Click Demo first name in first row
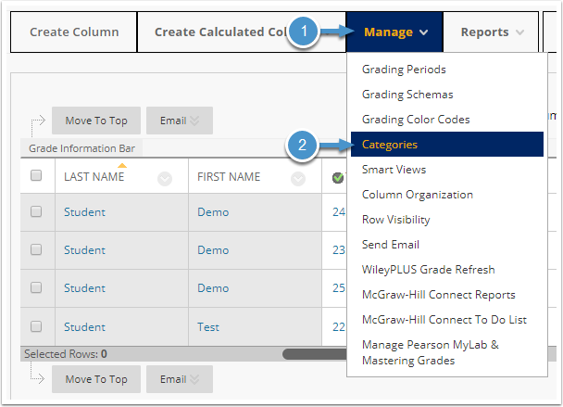Image resolution: width=563 pixels, height=407 pixels. [213, 212]
